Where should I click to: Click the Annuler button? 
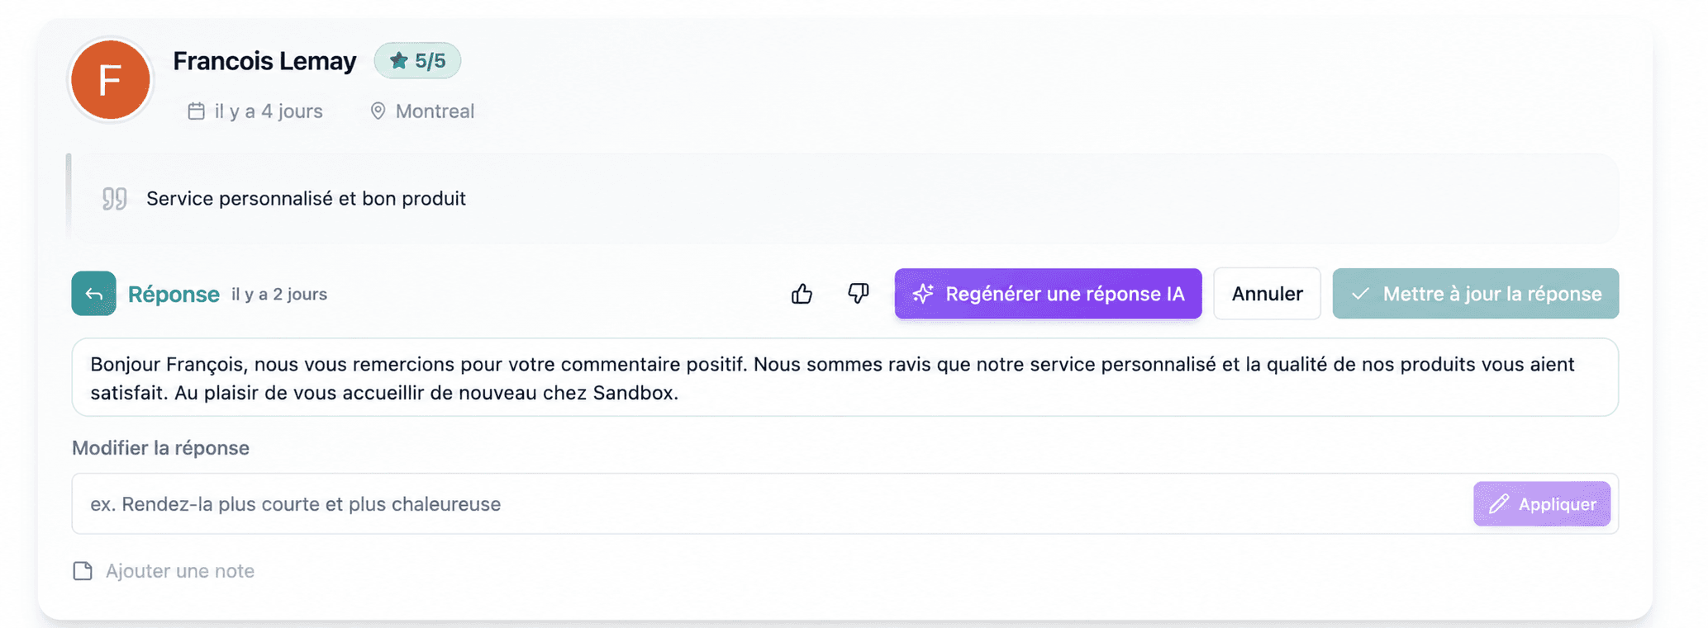coord(1267,294)
